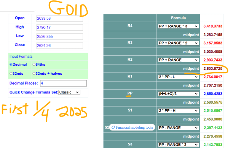Click the S1 row label
The width and height of the screenshot is (238, 148).
[130, 110]
